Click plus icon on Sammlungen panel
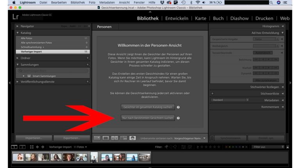Image resolution: width=300 pixels, height=168 pixels. 87,65
